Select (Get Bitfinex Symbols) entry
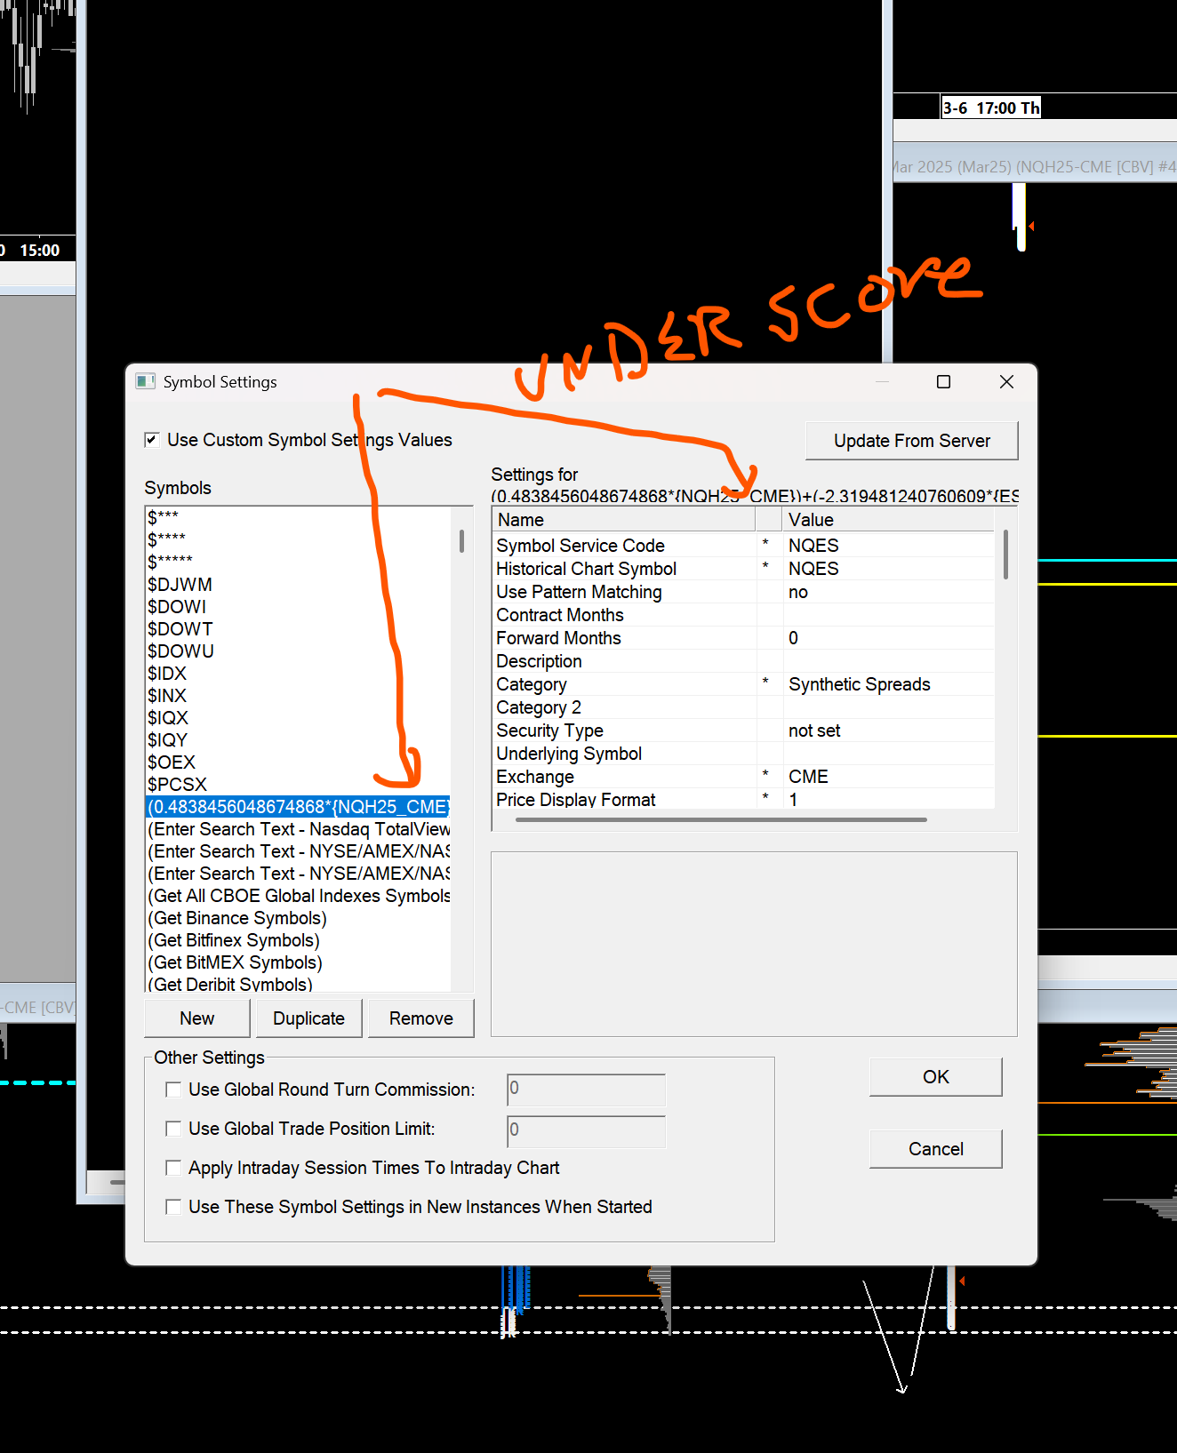Screen dimensions: 1177x1453 298,940
